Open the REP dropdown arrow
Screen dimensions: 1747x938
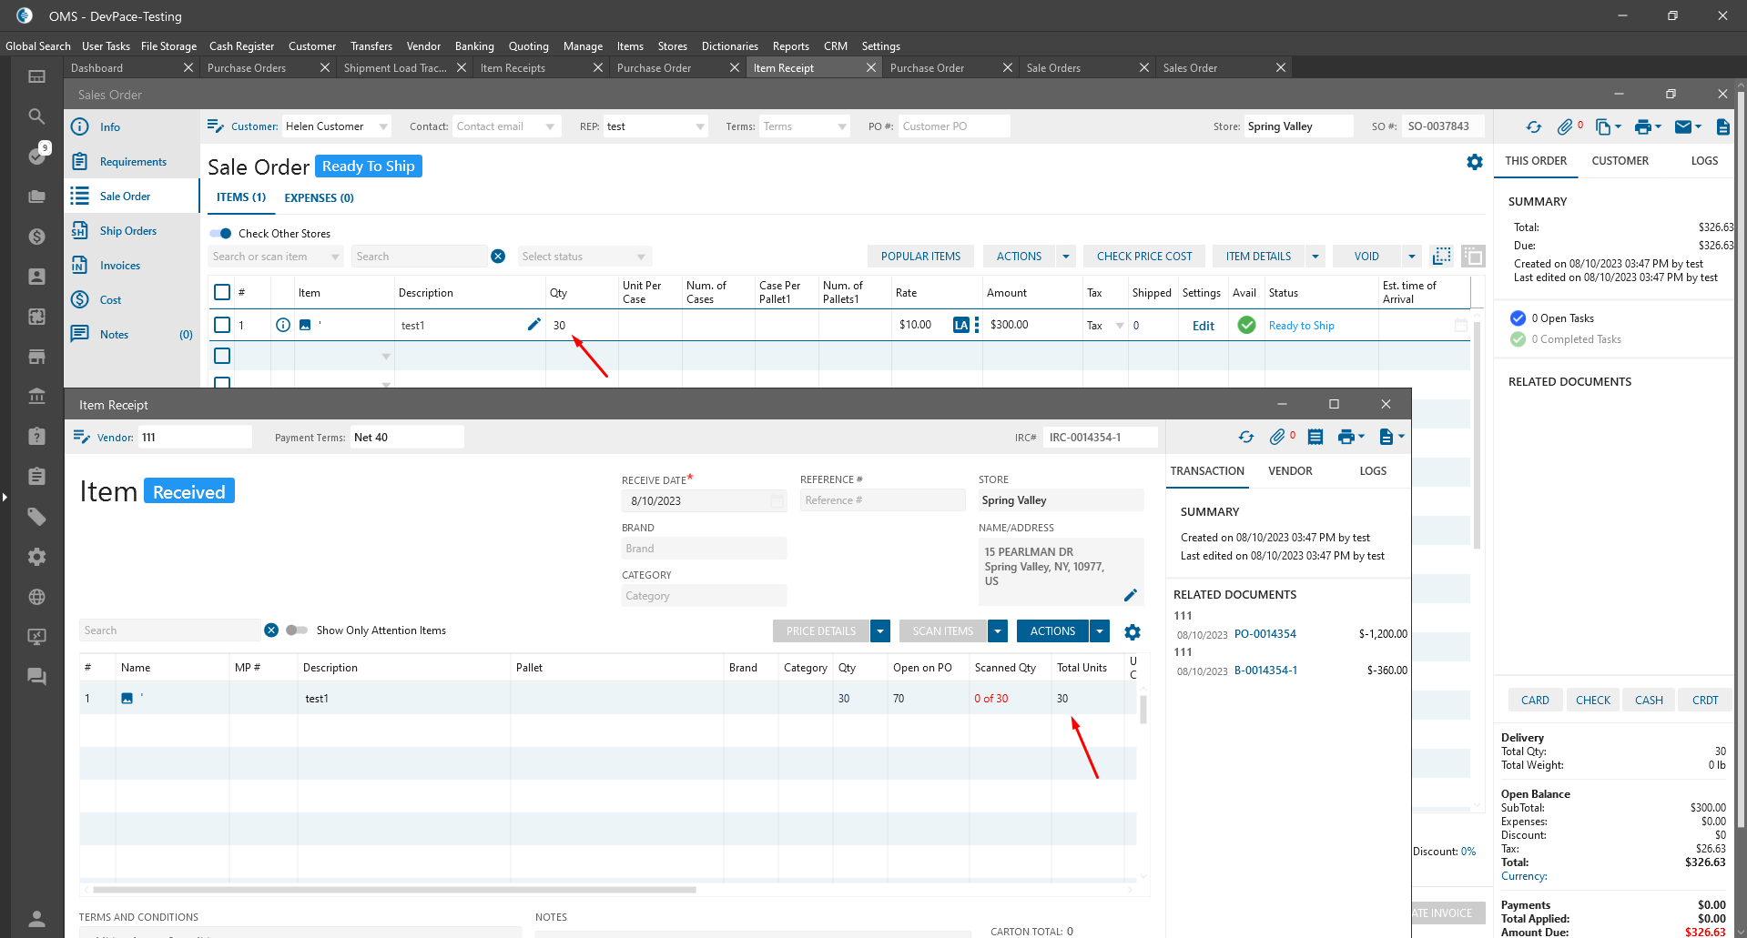[x=700, y=127]
